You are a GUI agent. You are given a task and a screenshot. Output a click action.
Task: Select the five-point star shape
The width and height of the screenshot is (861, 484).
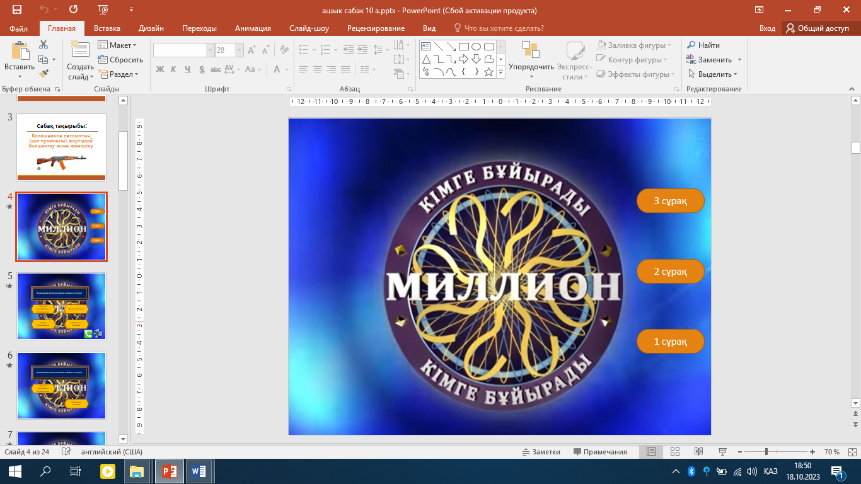pyautogui.click(x=488, y=72)
